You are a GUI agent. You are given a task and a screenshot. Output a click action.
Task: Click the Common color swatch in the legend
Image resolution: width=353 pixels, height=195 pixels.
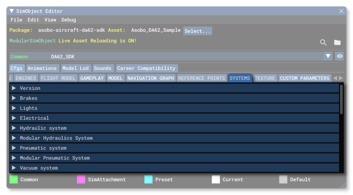click(14, 179)
